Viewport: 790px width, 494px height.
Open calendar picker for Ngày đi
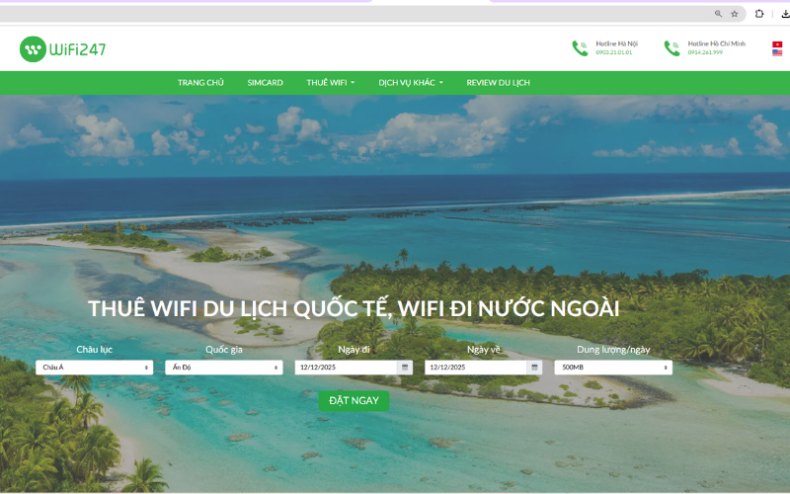pos(405,367)
